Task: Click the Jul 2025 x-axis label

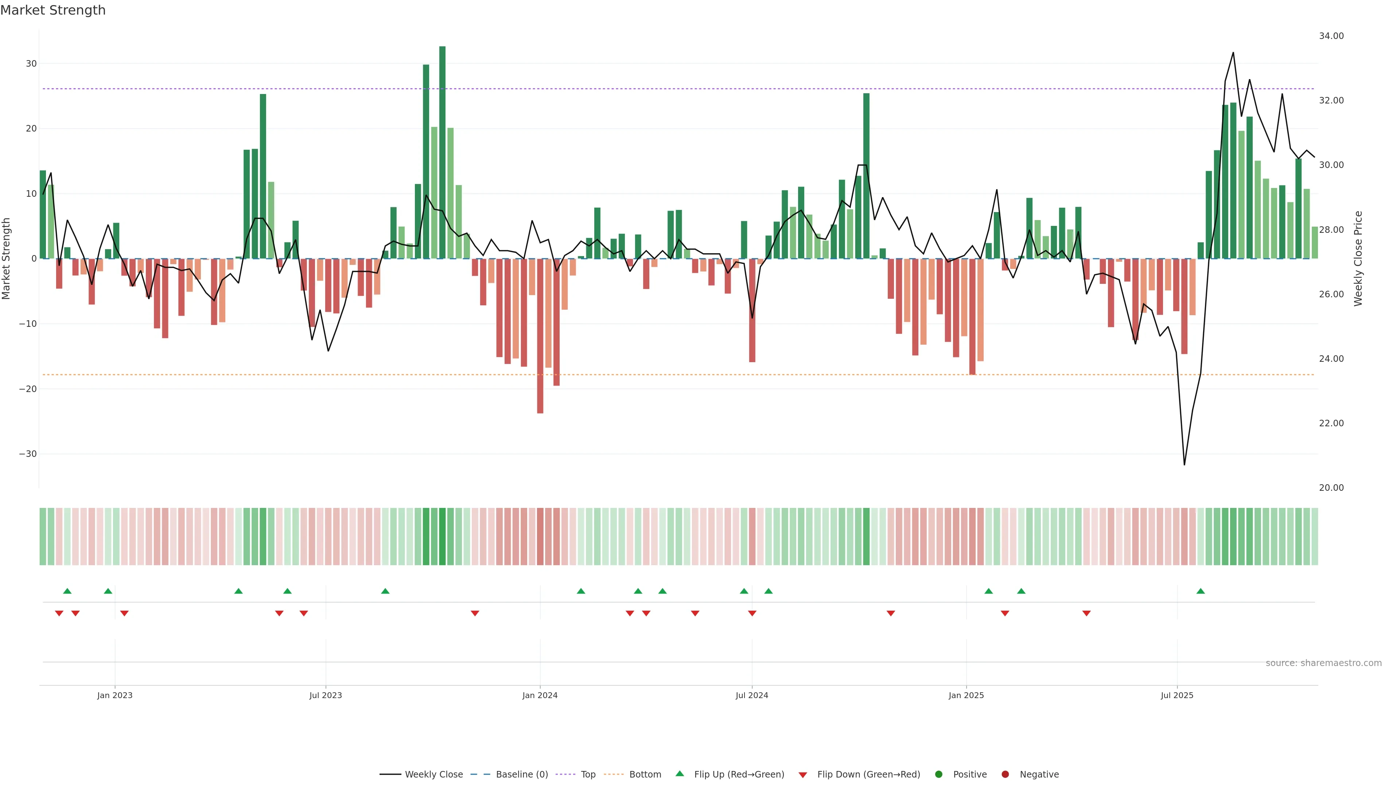Action: tap(1177, 695)
